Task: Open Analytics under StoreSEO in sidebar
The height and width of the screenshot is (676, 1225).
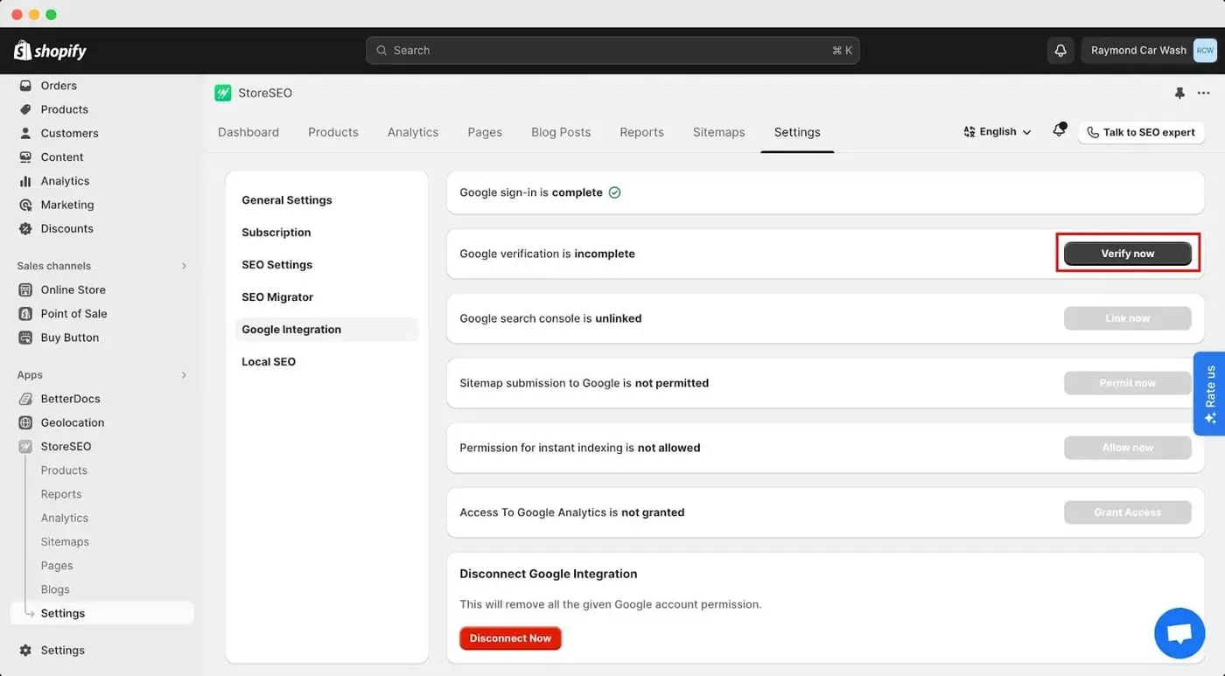Action: pos(65,518)
